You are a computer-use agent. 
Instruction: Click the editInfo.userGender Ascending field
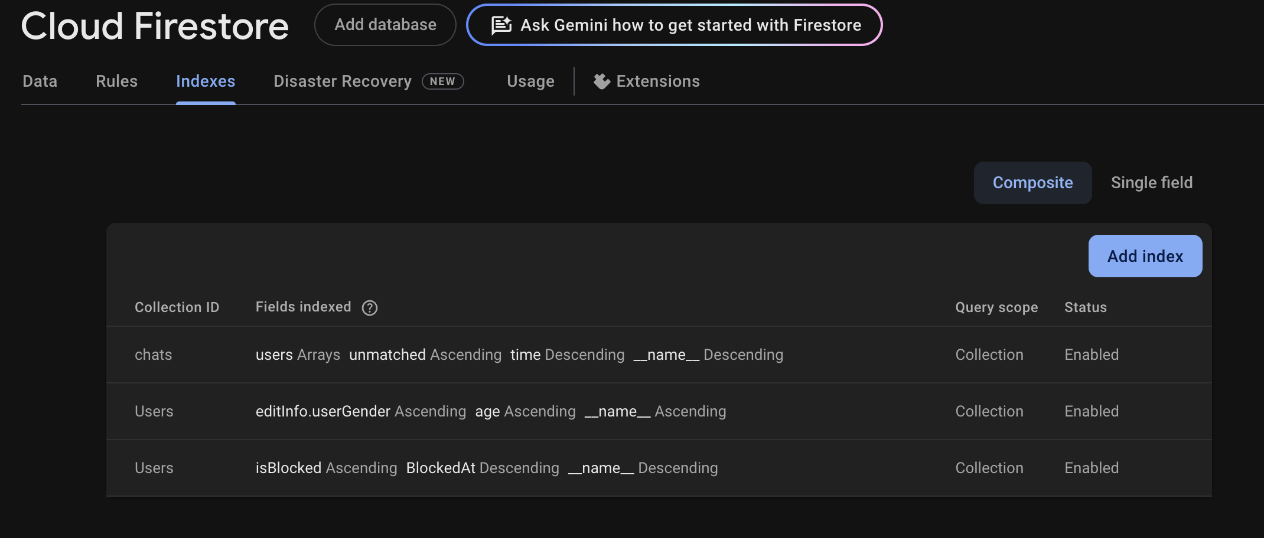point(361,411)
